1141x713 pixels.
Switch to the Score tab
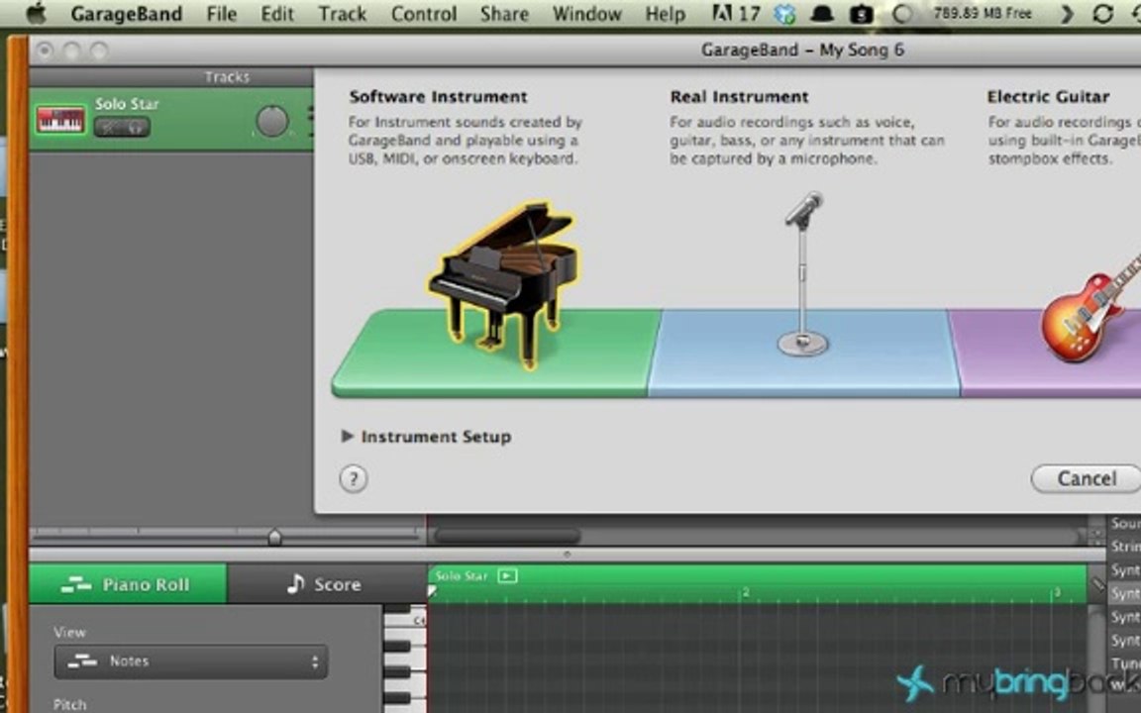[326, 584]
